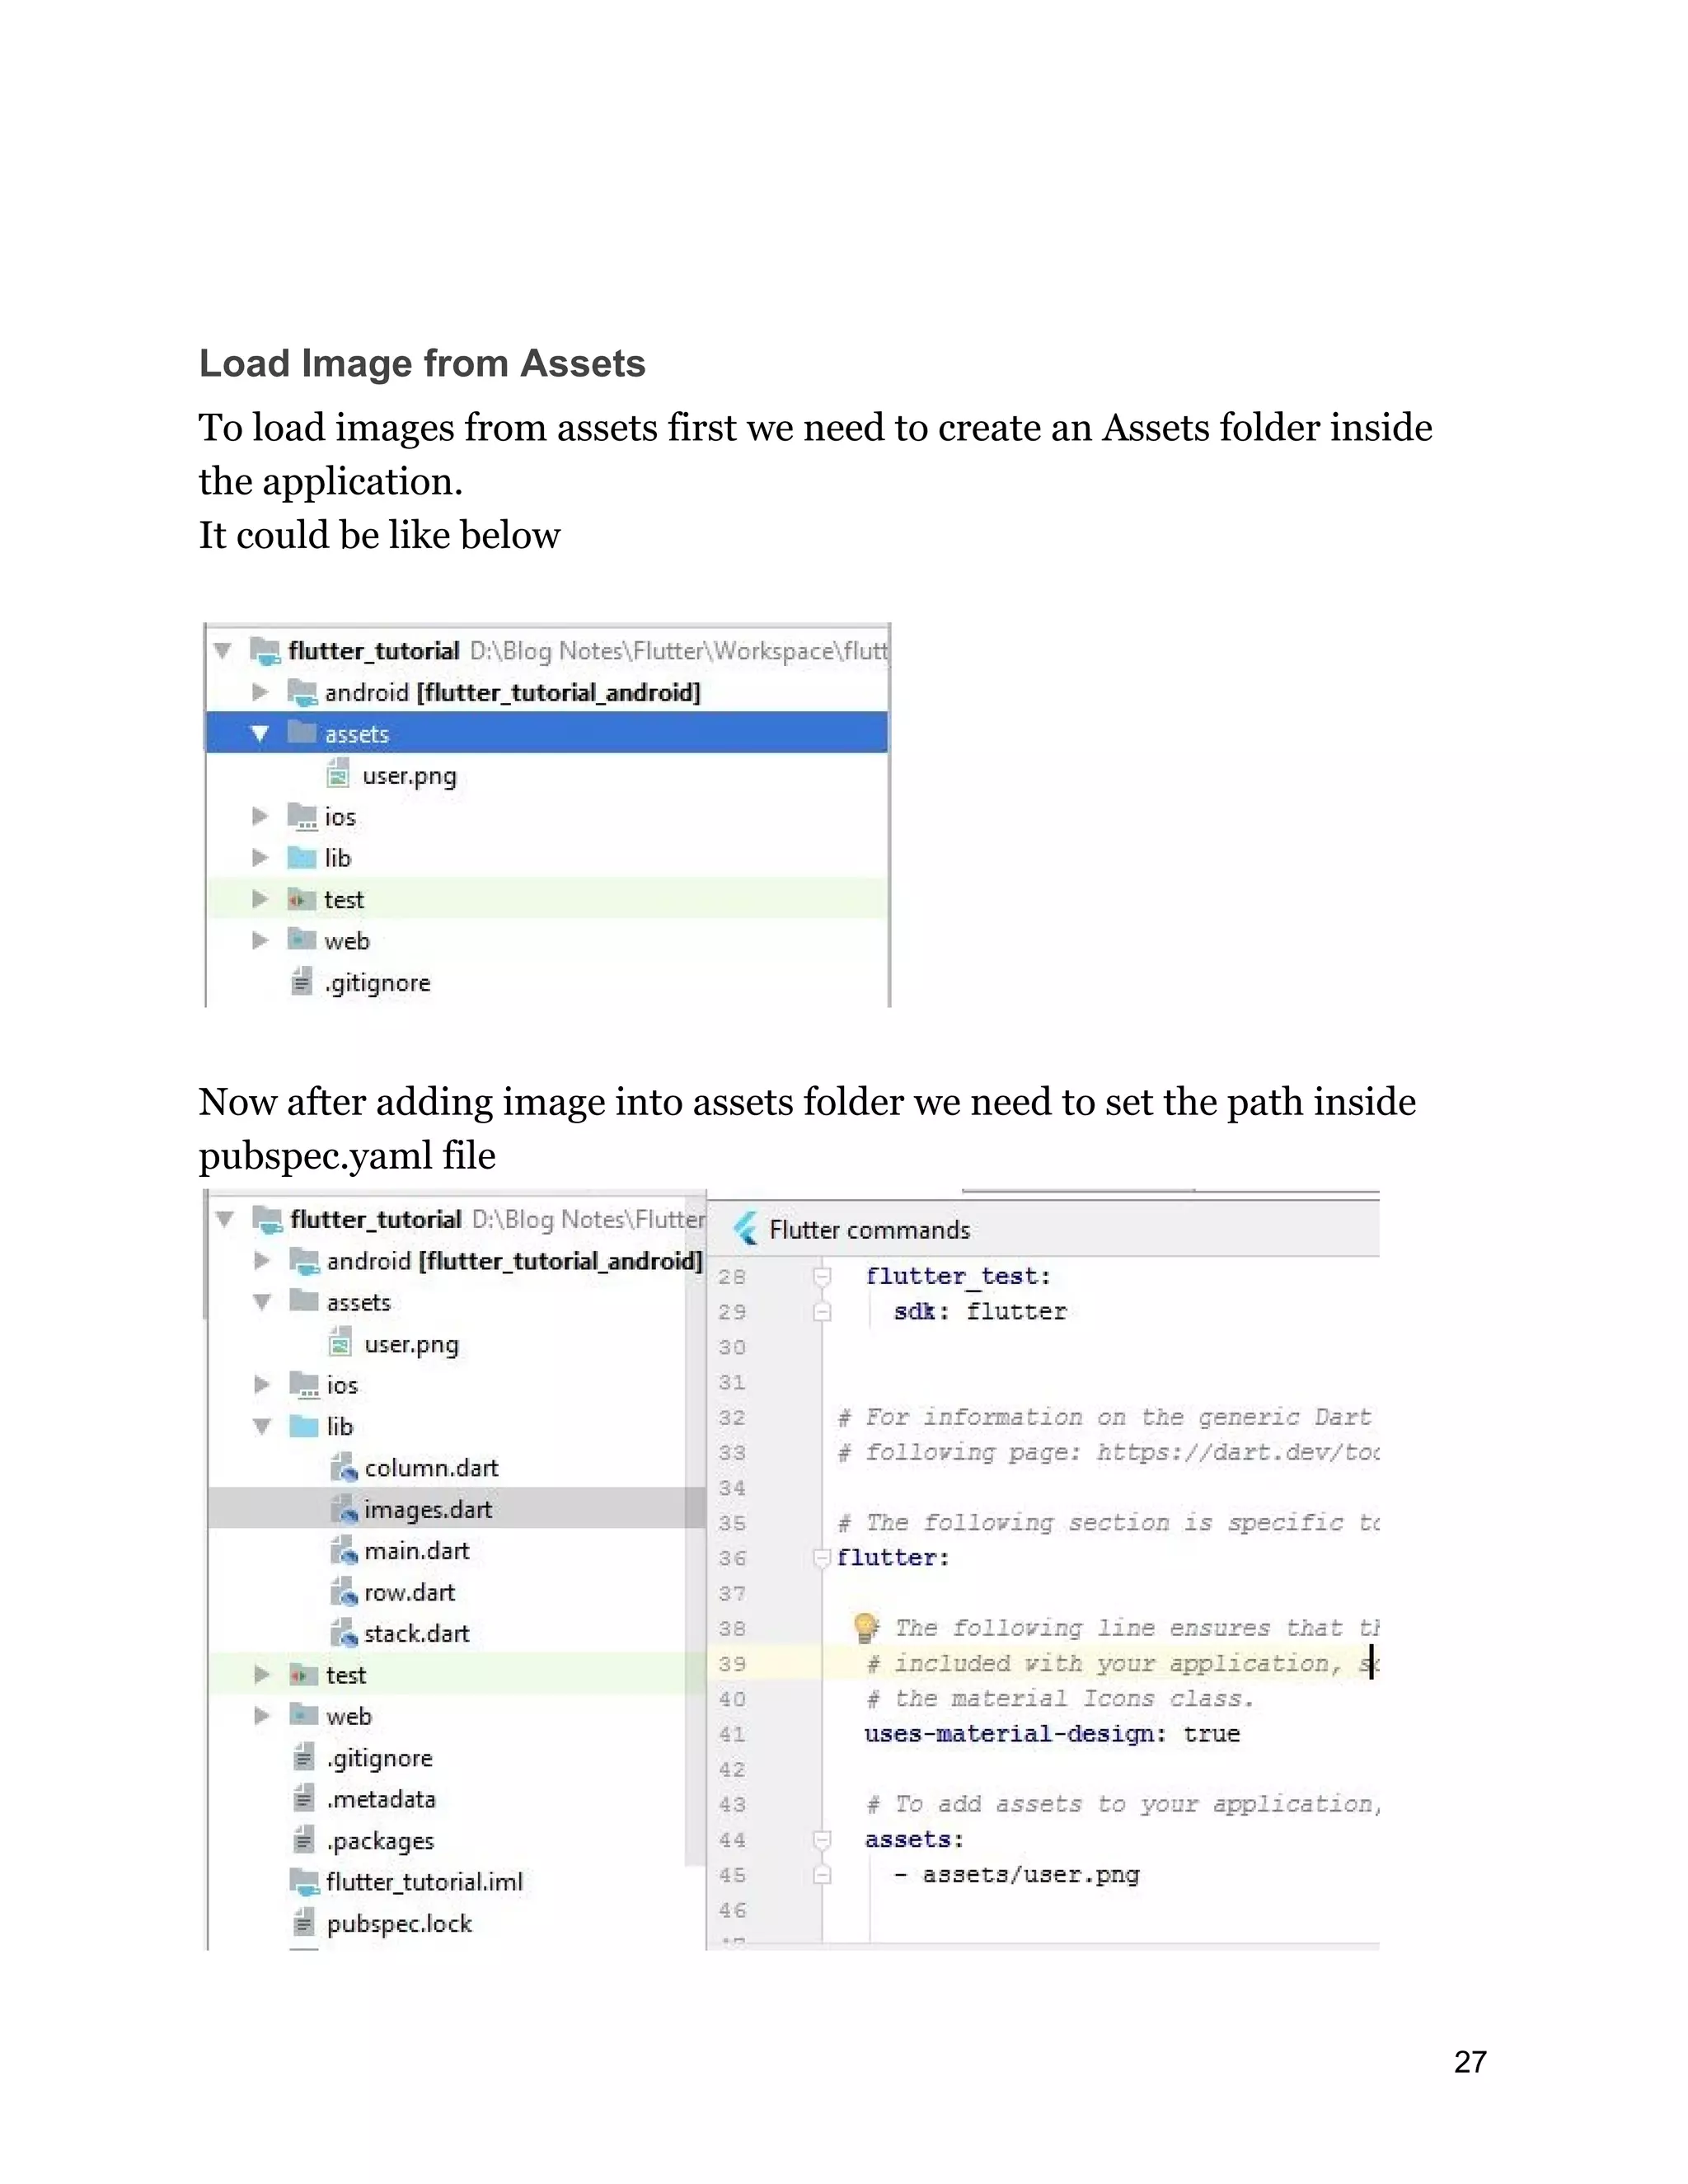Select stack.dart in the project tree
Image resolution: width=1688 pixels, height=2184 pixels.
pos(416,1633)
